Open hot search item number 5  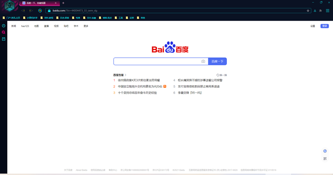(x=198, y=86)
